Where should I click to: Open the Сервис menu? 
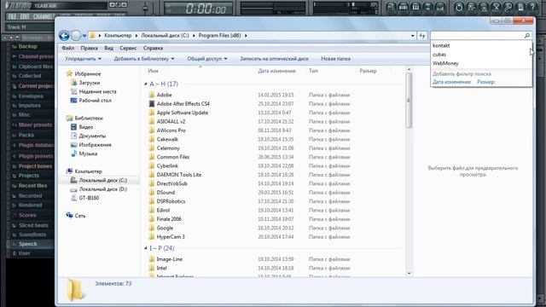[128, 48]
